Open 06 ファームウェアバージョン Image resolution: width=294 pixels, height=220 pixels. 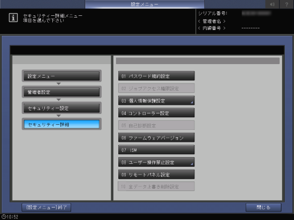point(156,137)
